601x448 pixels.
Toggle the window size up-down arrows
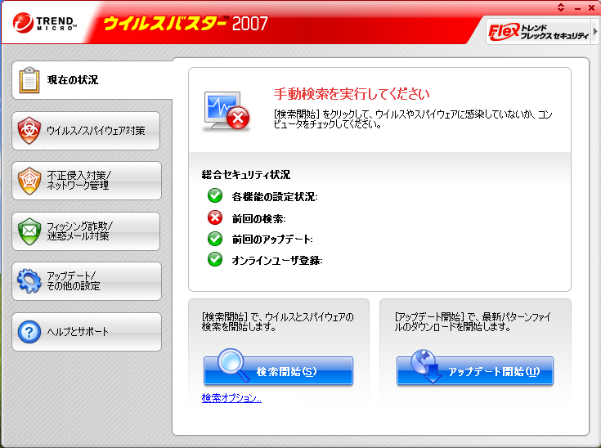tap(561, 7)
